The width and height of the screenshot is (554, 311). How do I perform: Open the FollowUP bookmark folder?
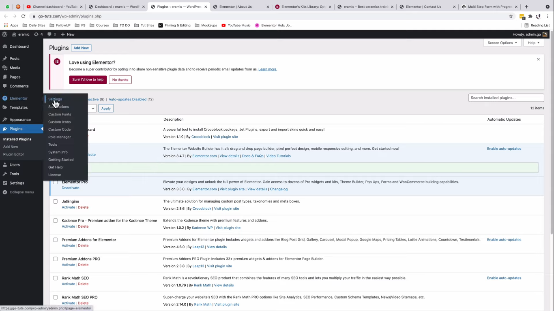pyautogui.click(x=60, y=25)
